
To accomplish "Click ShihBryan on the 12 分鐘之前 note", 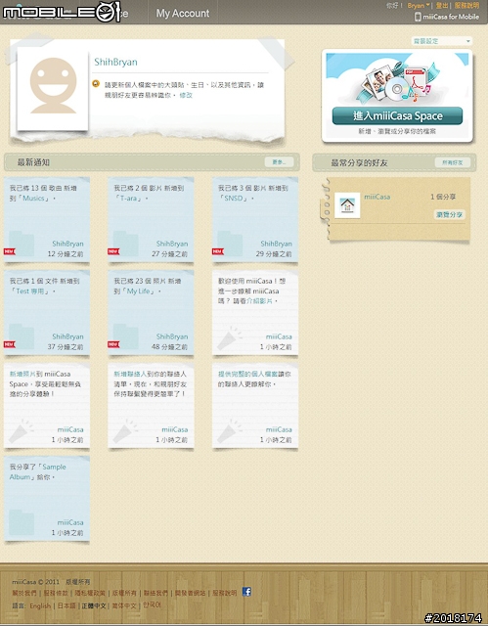I will (67, 244).
